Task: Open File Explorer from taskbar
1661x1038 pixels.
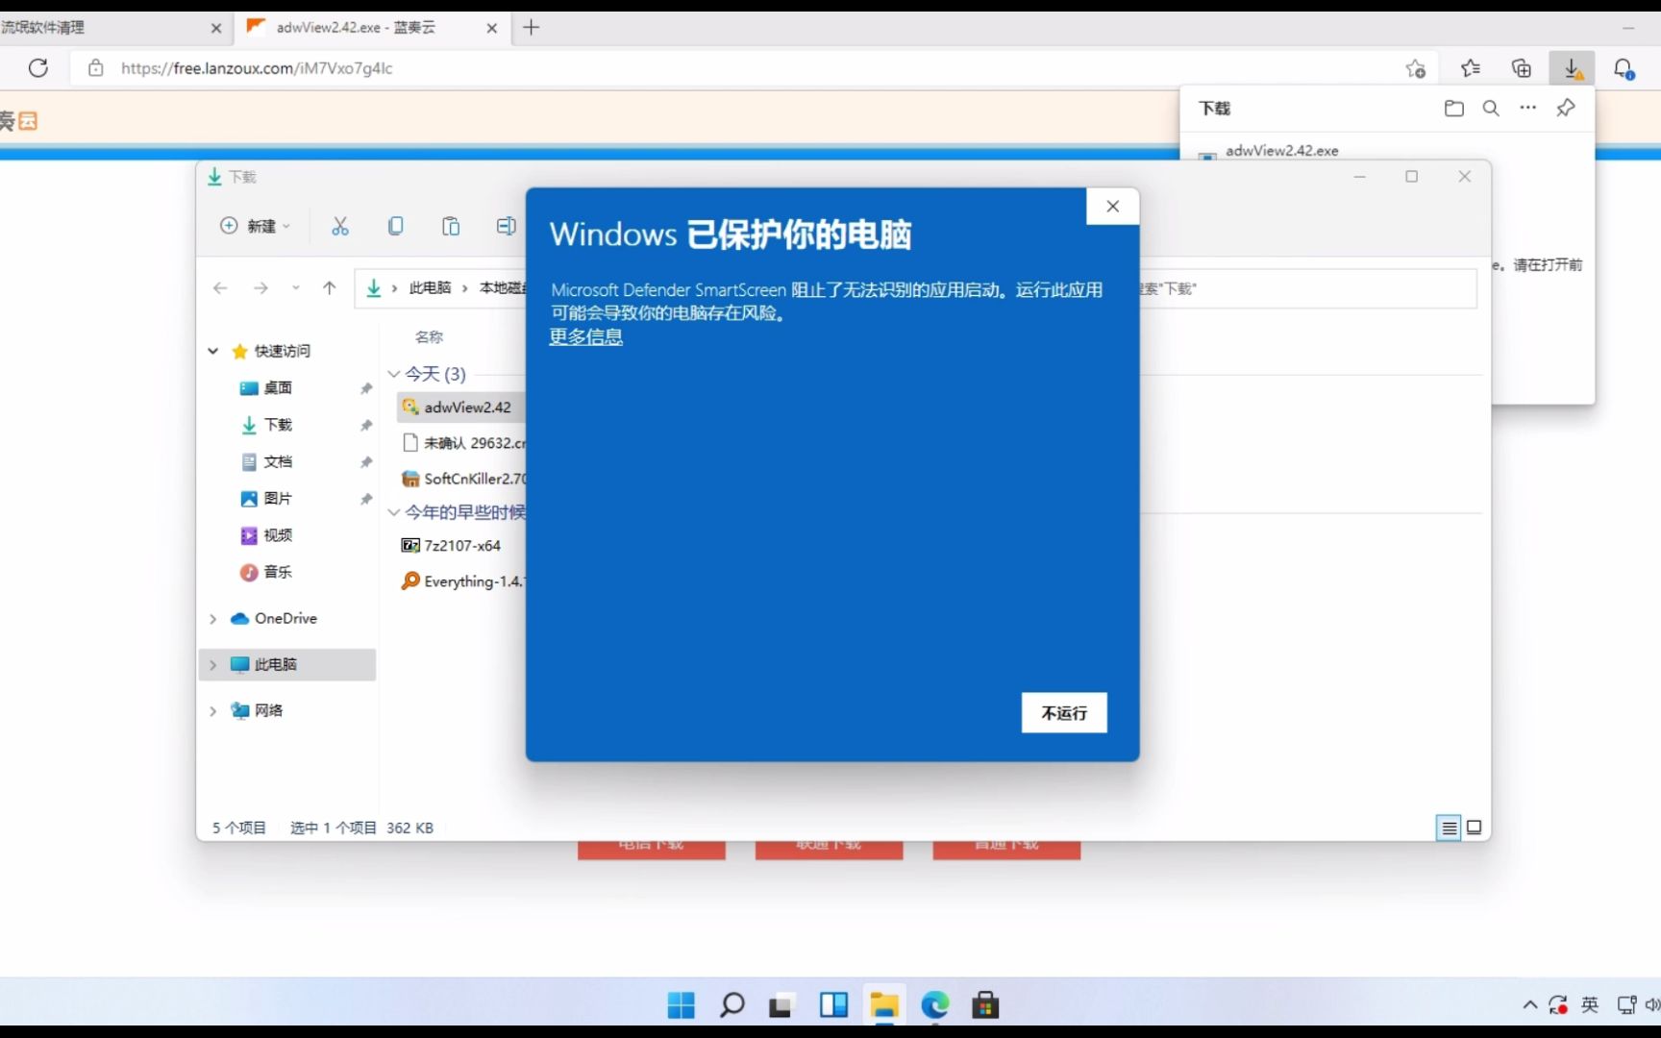Action: click(884, 1005)
